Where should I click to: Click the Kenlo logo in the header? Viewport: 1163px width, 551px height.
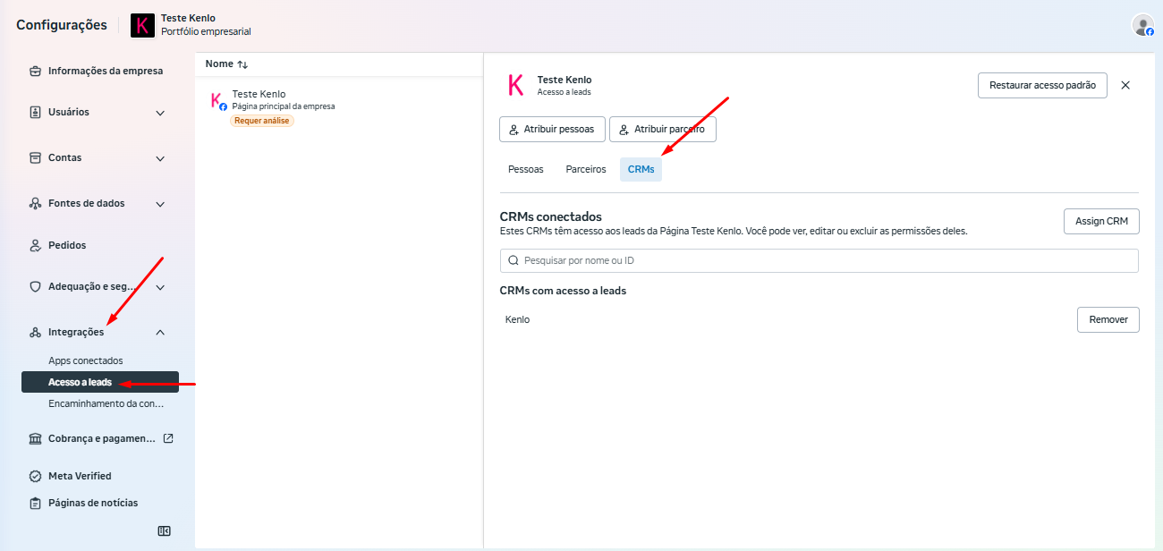(x=142, y=25)
